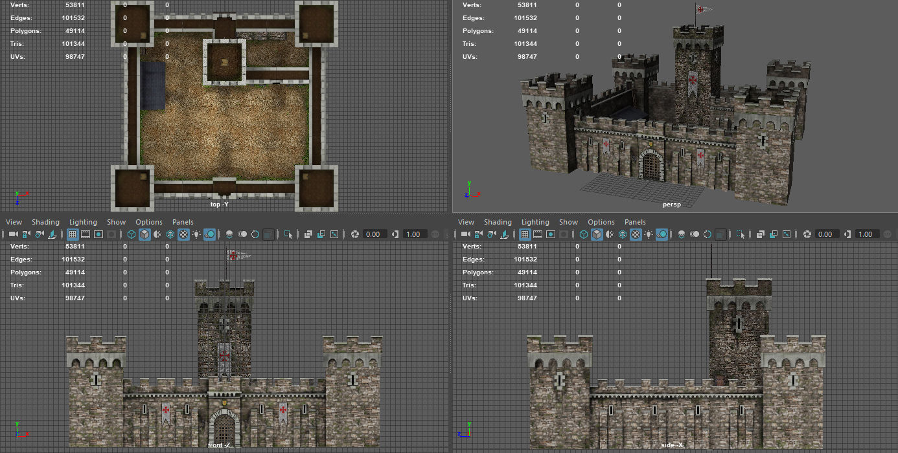Screen dimensions: 898x453
Task: Click Isolate Select icon in front panel toolbar
Action: click(288, 234)
